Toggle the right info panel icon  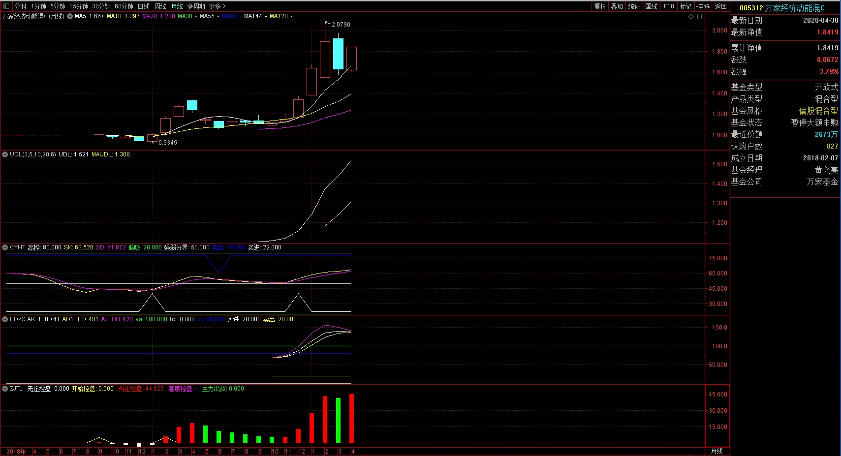[700, 16]
